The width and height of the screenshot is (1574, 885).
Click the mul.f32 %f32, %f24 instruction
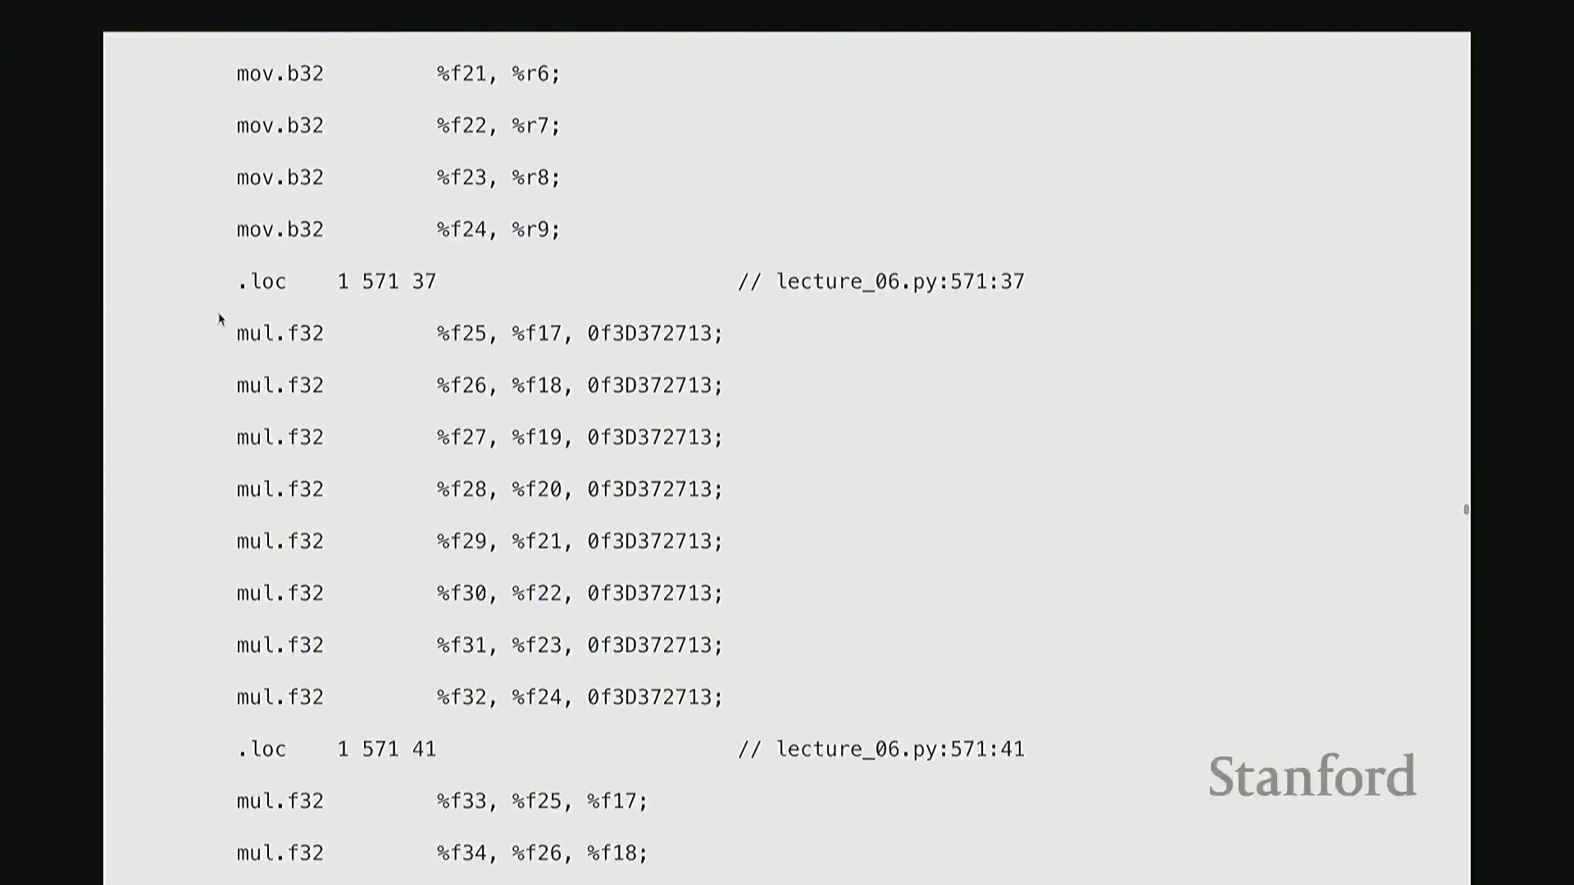[x=480, y=697]
